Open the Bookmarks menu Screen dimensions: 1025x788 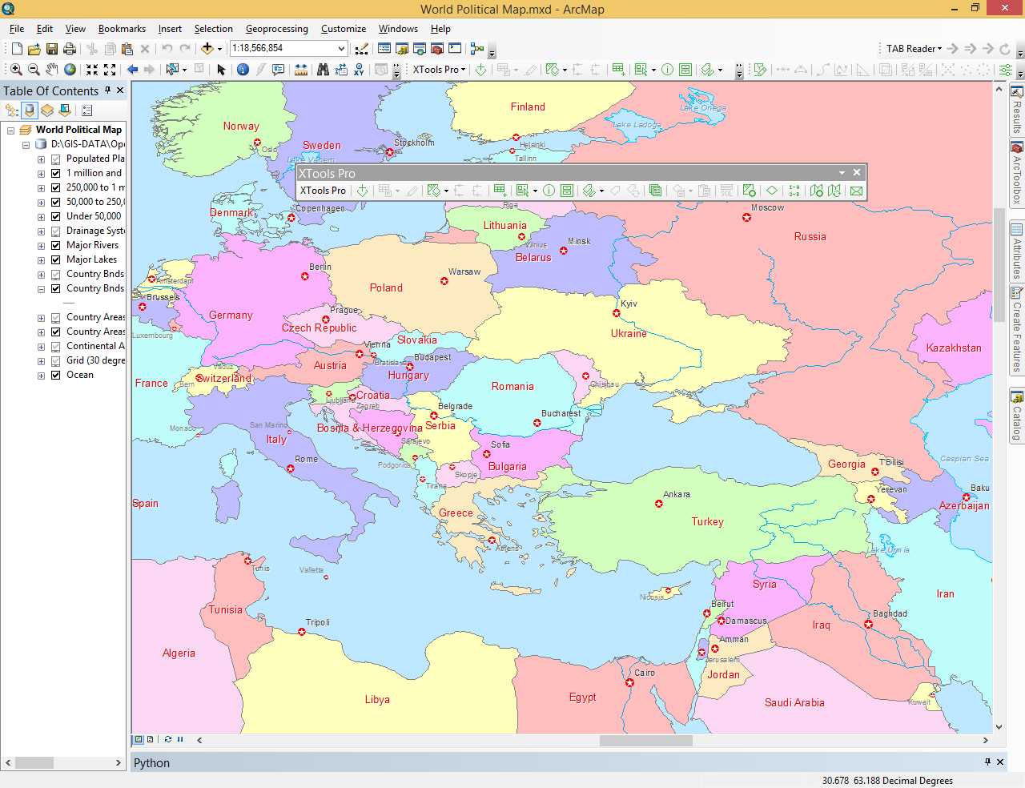[x=122, y=29]
